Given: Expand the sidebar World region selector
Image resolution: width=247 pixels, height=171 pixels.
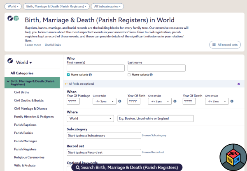Looking at the screenshot, I should tap(24, 62).
